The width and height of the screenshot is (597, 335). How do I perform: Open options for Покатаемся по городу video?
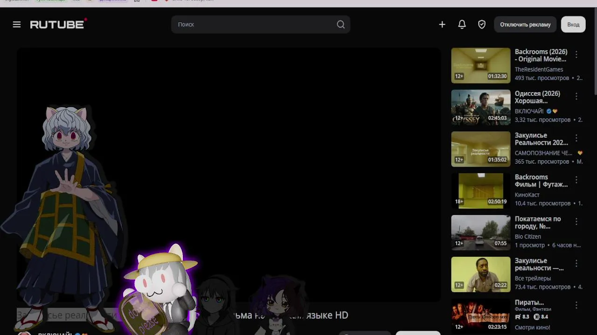click(576, 222)
